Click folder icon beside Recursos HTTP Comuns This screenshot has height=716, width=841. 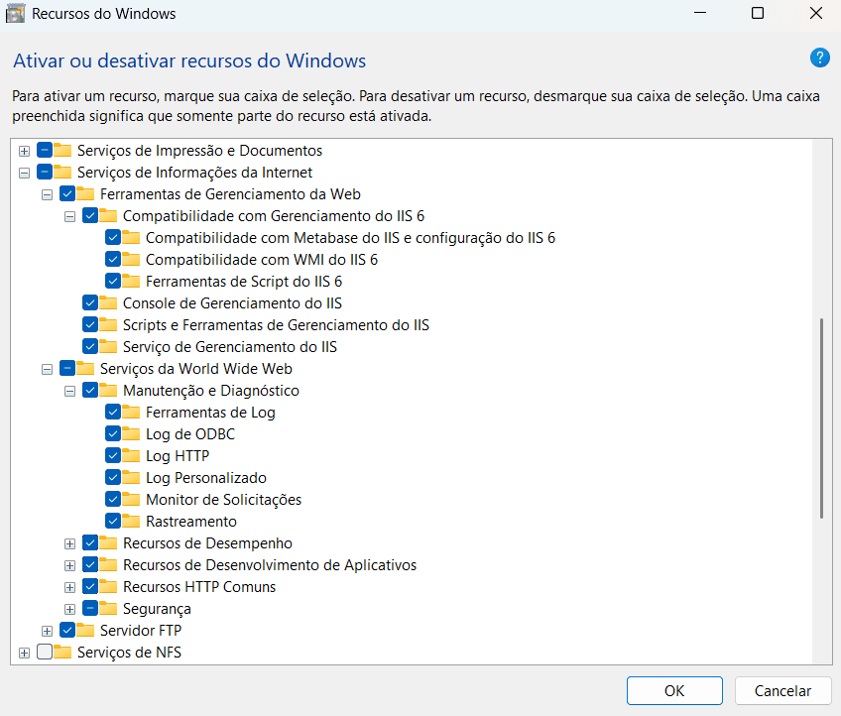108,586
